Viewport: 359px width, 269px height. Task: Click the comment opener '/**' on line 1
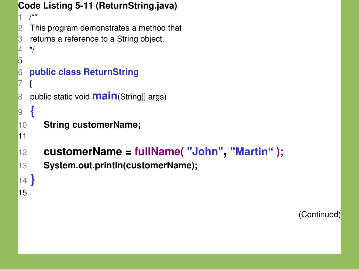(33, 16)
